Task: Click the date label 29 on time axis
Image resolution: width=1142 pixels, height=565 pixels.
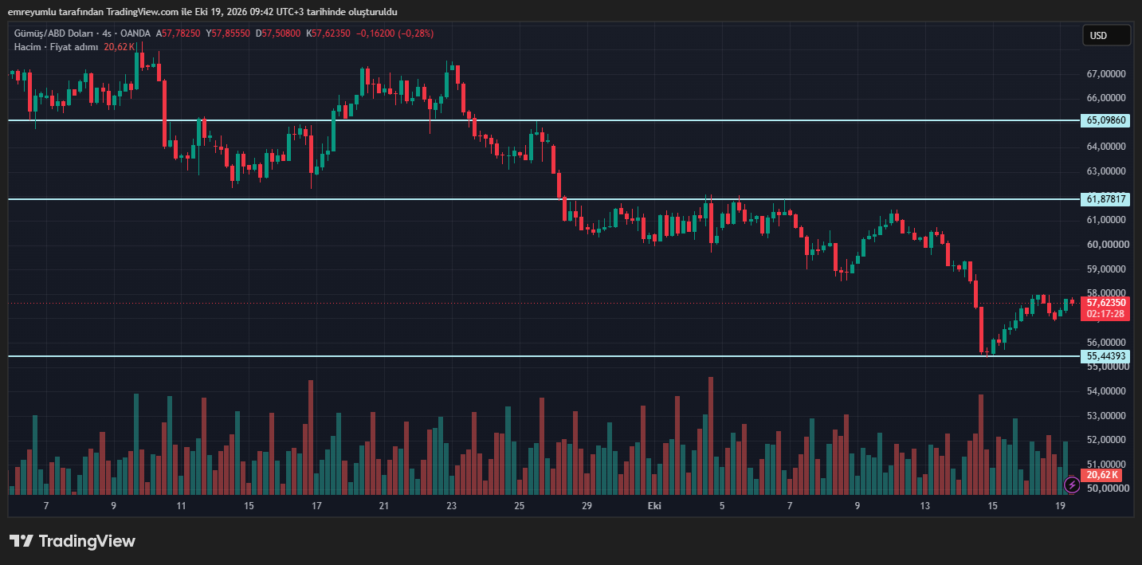Action: tap(587, 506)
